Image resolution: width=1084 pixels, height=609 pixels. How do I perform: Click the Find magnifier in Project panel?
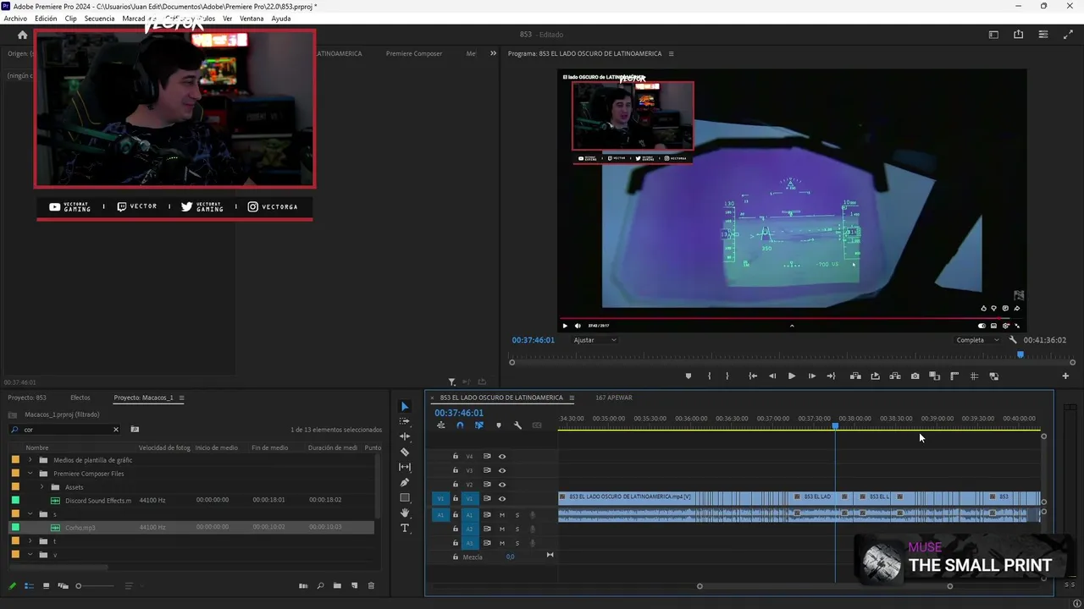[320, 585]
